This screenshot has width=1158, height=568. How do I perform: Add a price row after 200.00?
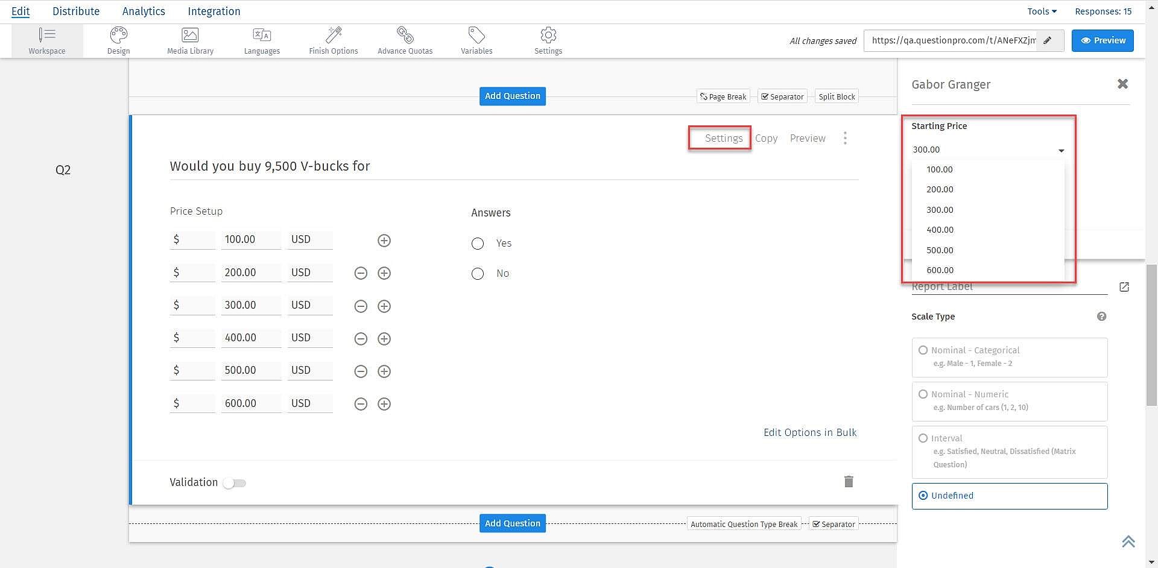coord(384,273)
